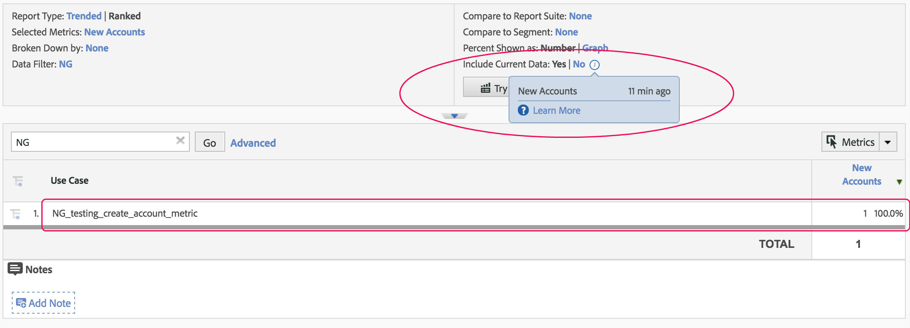The height and width of the screenshot is (328, 910).
Task: Click inside the NG filter text field
Action: tap(93, 142)
